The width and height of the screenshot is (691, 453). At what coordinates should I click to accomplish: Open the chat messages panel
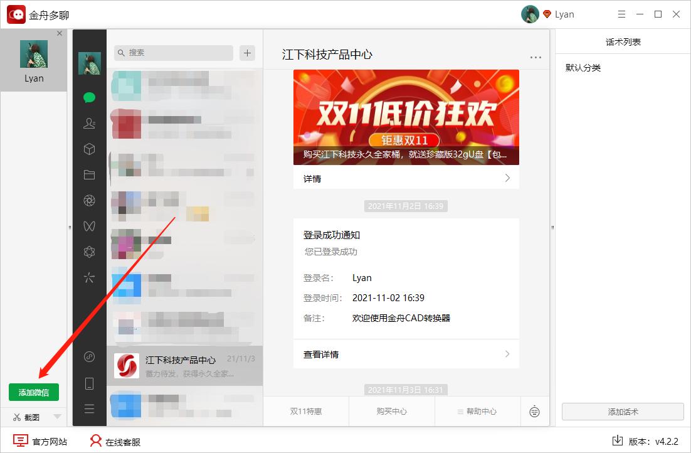click(89, 99)
